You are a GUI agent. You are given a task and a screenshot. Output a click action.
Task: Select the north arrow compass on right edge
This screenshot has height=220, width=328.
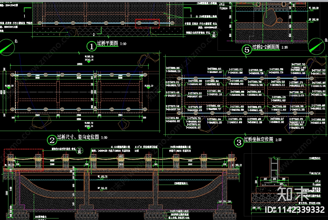pos(318,45)
